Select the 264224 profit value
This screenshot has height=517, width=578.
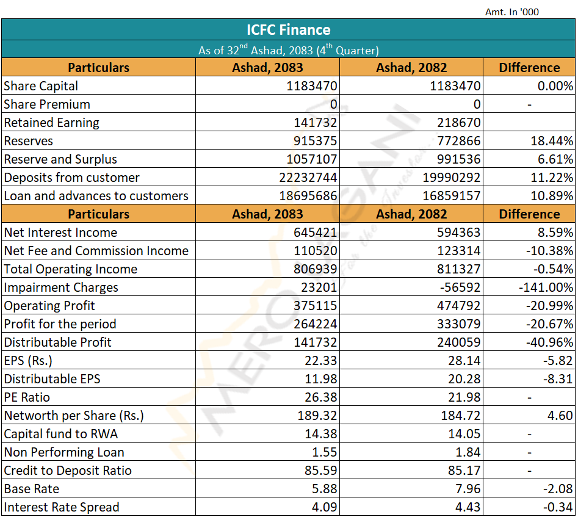[315, 324]
